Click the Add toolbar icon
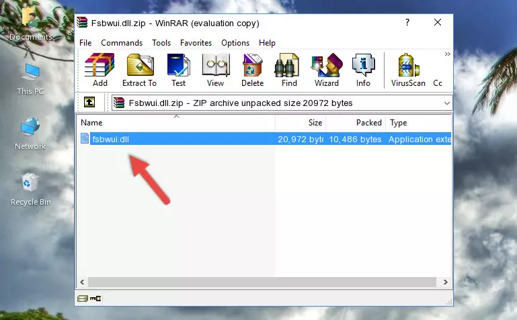 point(100,70)
